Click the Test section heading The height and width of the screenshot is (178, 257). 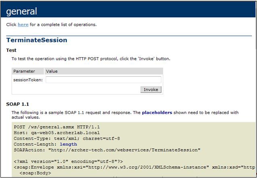[11, 50]
